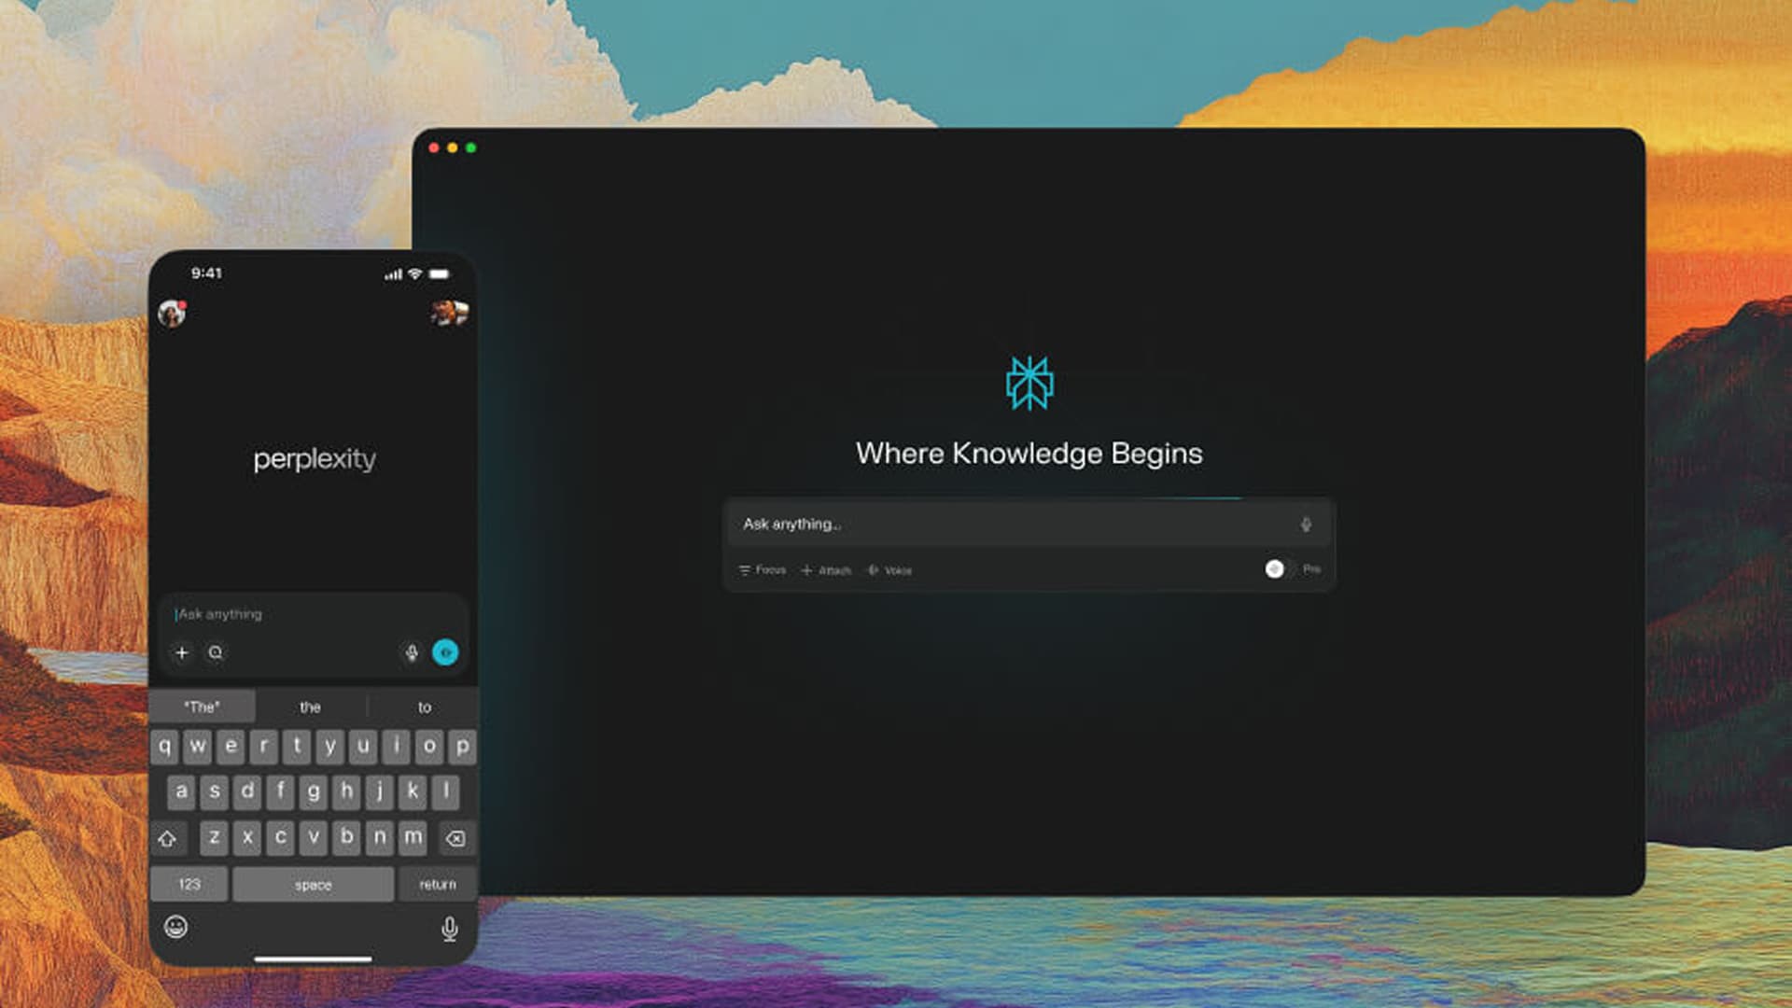Tap the 'n' key on the phone keyboard
The height and width of the screenshot is (1008, 1792).
pos(379,838)
